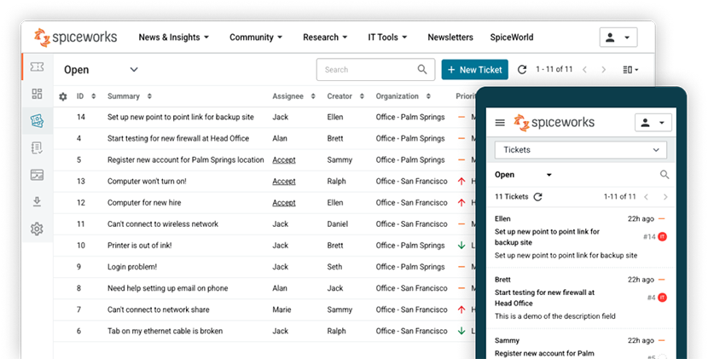This screenshot has height=359, width=708.
Task: Click assignee Marie in ticket 7 row
Action: 281,310
